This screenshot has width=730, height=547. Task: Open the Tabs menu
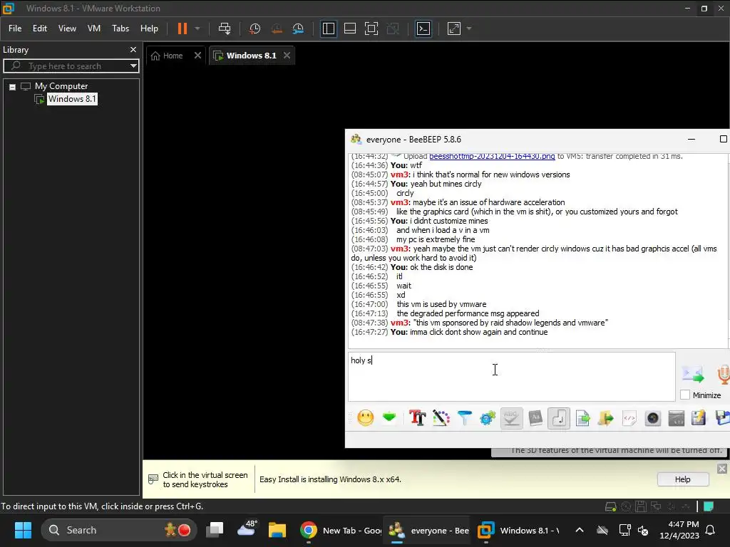pyautogui.click(x=120, y=28)
